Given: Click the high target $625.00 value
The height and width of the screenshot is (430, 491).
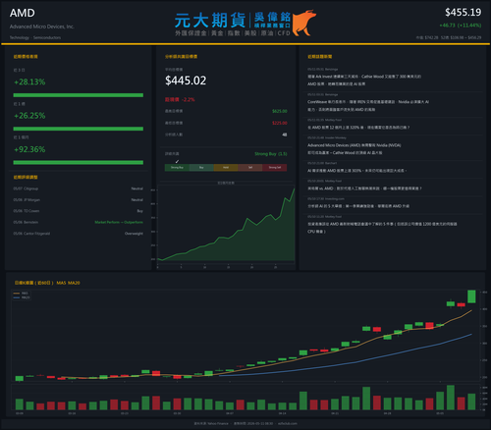Looking at the screenshot, I should click(x=280, y=111).
